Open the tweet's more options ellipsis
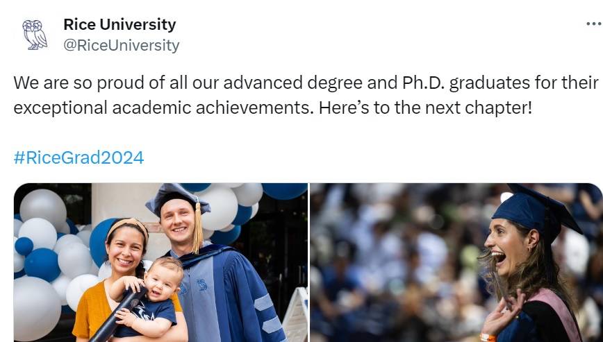Image resolution: width=603 pixels, height=342 pixels. pos(593,24)
